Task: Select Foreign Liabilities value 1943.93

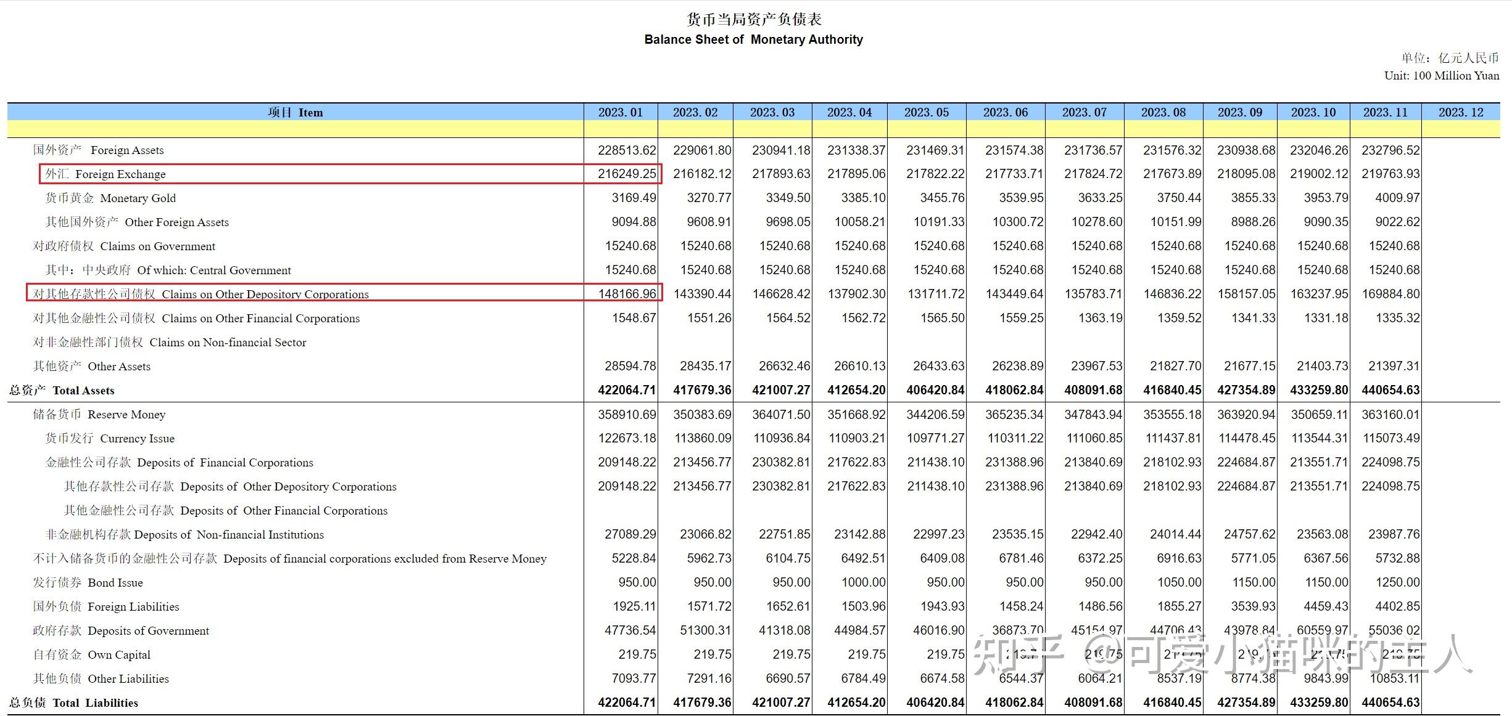Action: tap(942, 606)
